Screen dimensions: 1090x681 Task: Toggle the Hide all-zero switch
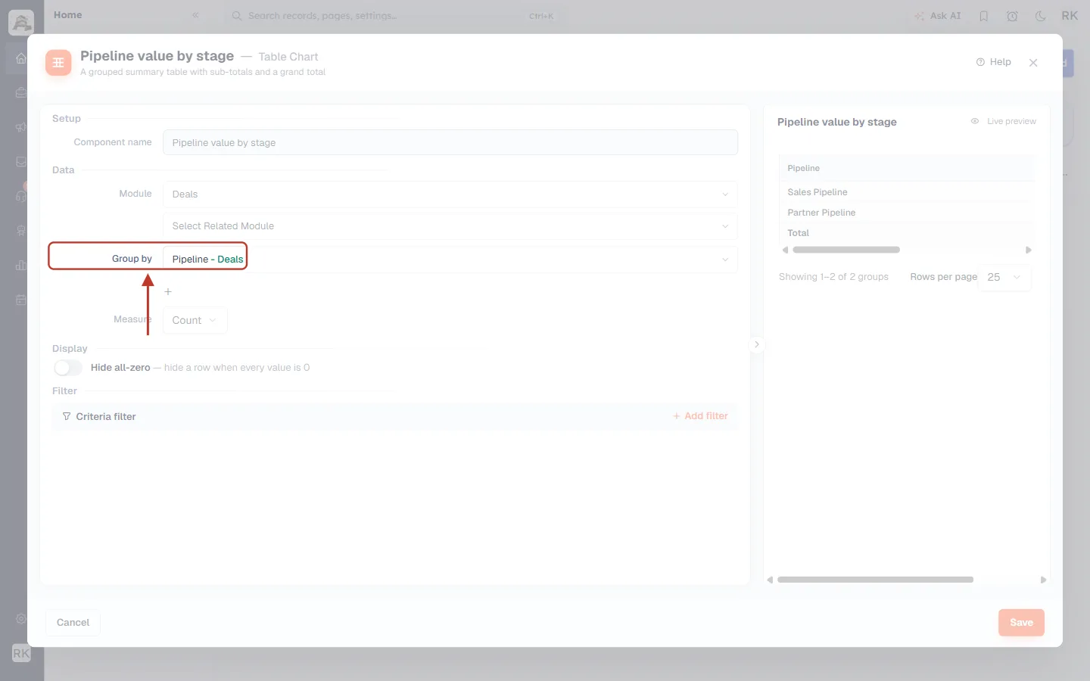click(x=68, y=368)
